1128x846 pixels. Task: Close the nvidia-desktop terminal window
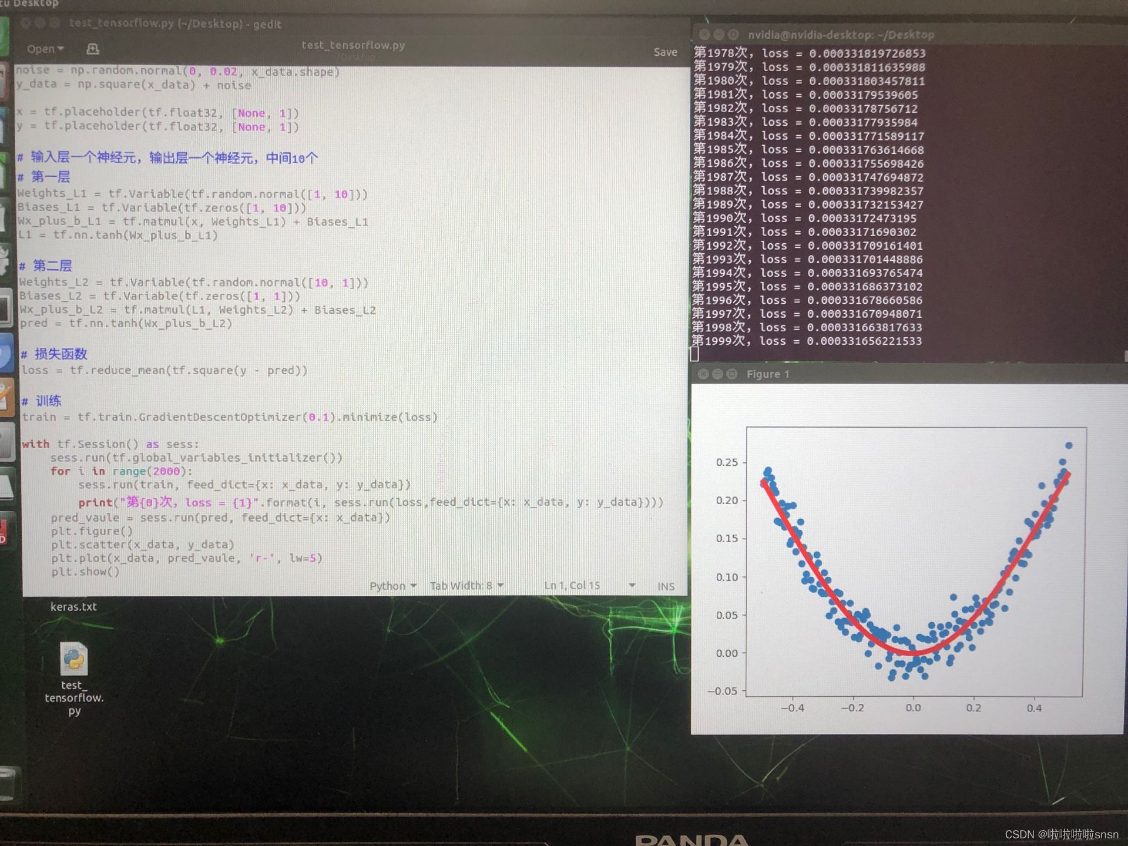[704, 35]
